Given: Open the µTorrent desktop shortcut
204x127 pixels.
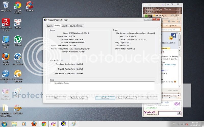Looking at the screenshot, I should tap(18, 41).
